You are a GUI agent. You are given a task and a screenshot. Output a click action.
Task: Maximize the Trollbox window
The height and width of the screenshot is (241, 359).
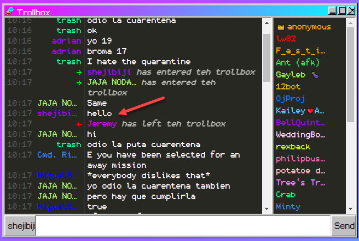click(342, 10)
